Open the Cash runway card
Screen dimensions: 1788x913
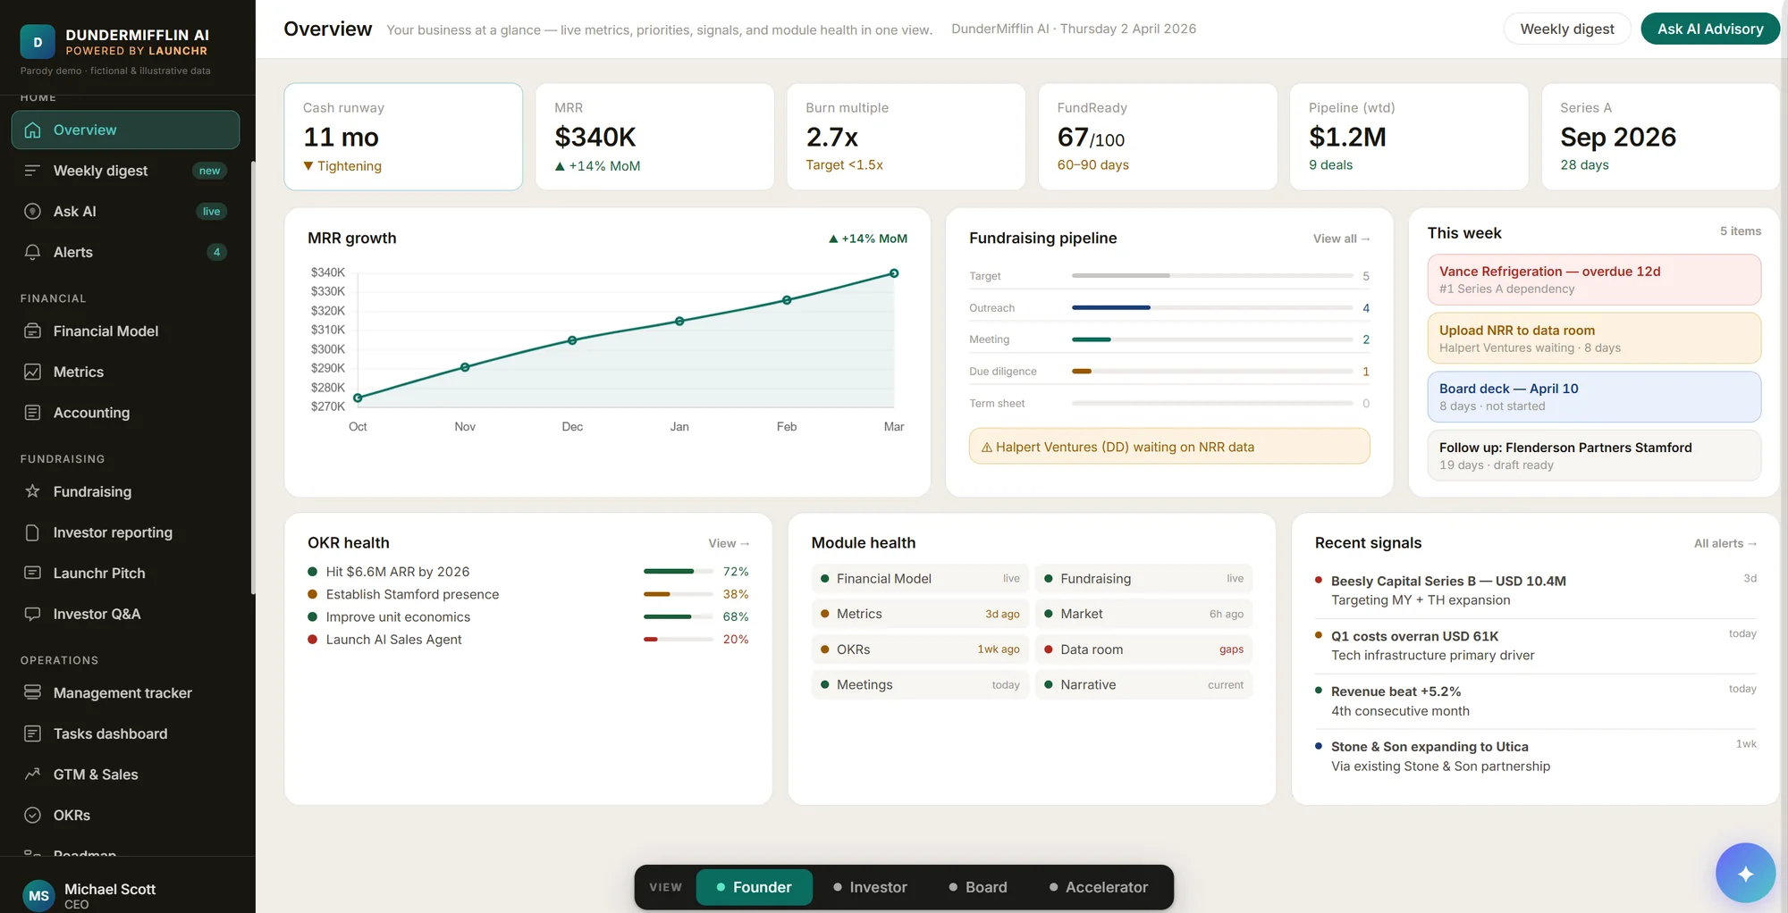tap(403, 137)
